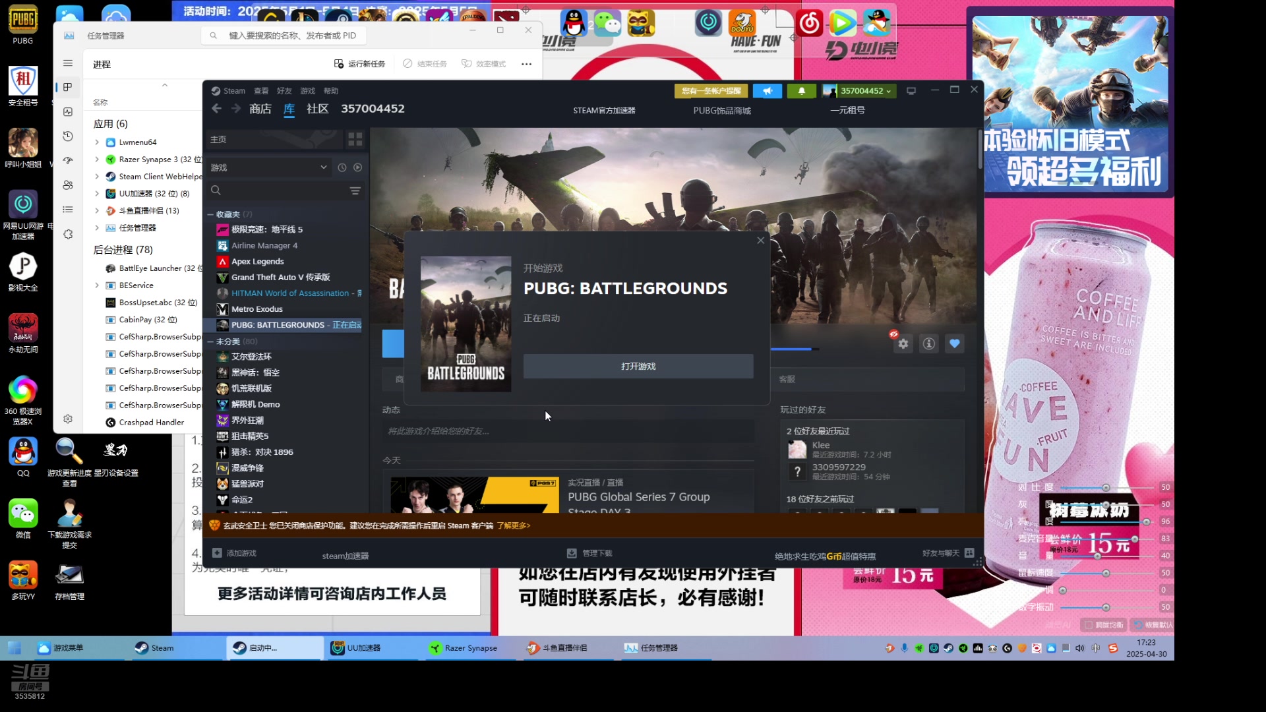
Task: Open PUBG饰品商城 link
Action: pos(722,111)
